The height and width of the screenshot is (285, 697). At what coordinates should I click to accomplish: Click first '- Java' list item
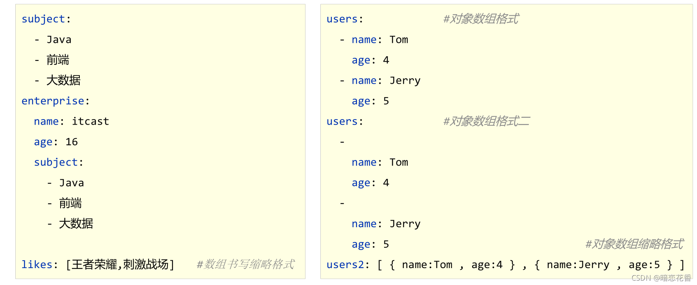click(58, 40)
